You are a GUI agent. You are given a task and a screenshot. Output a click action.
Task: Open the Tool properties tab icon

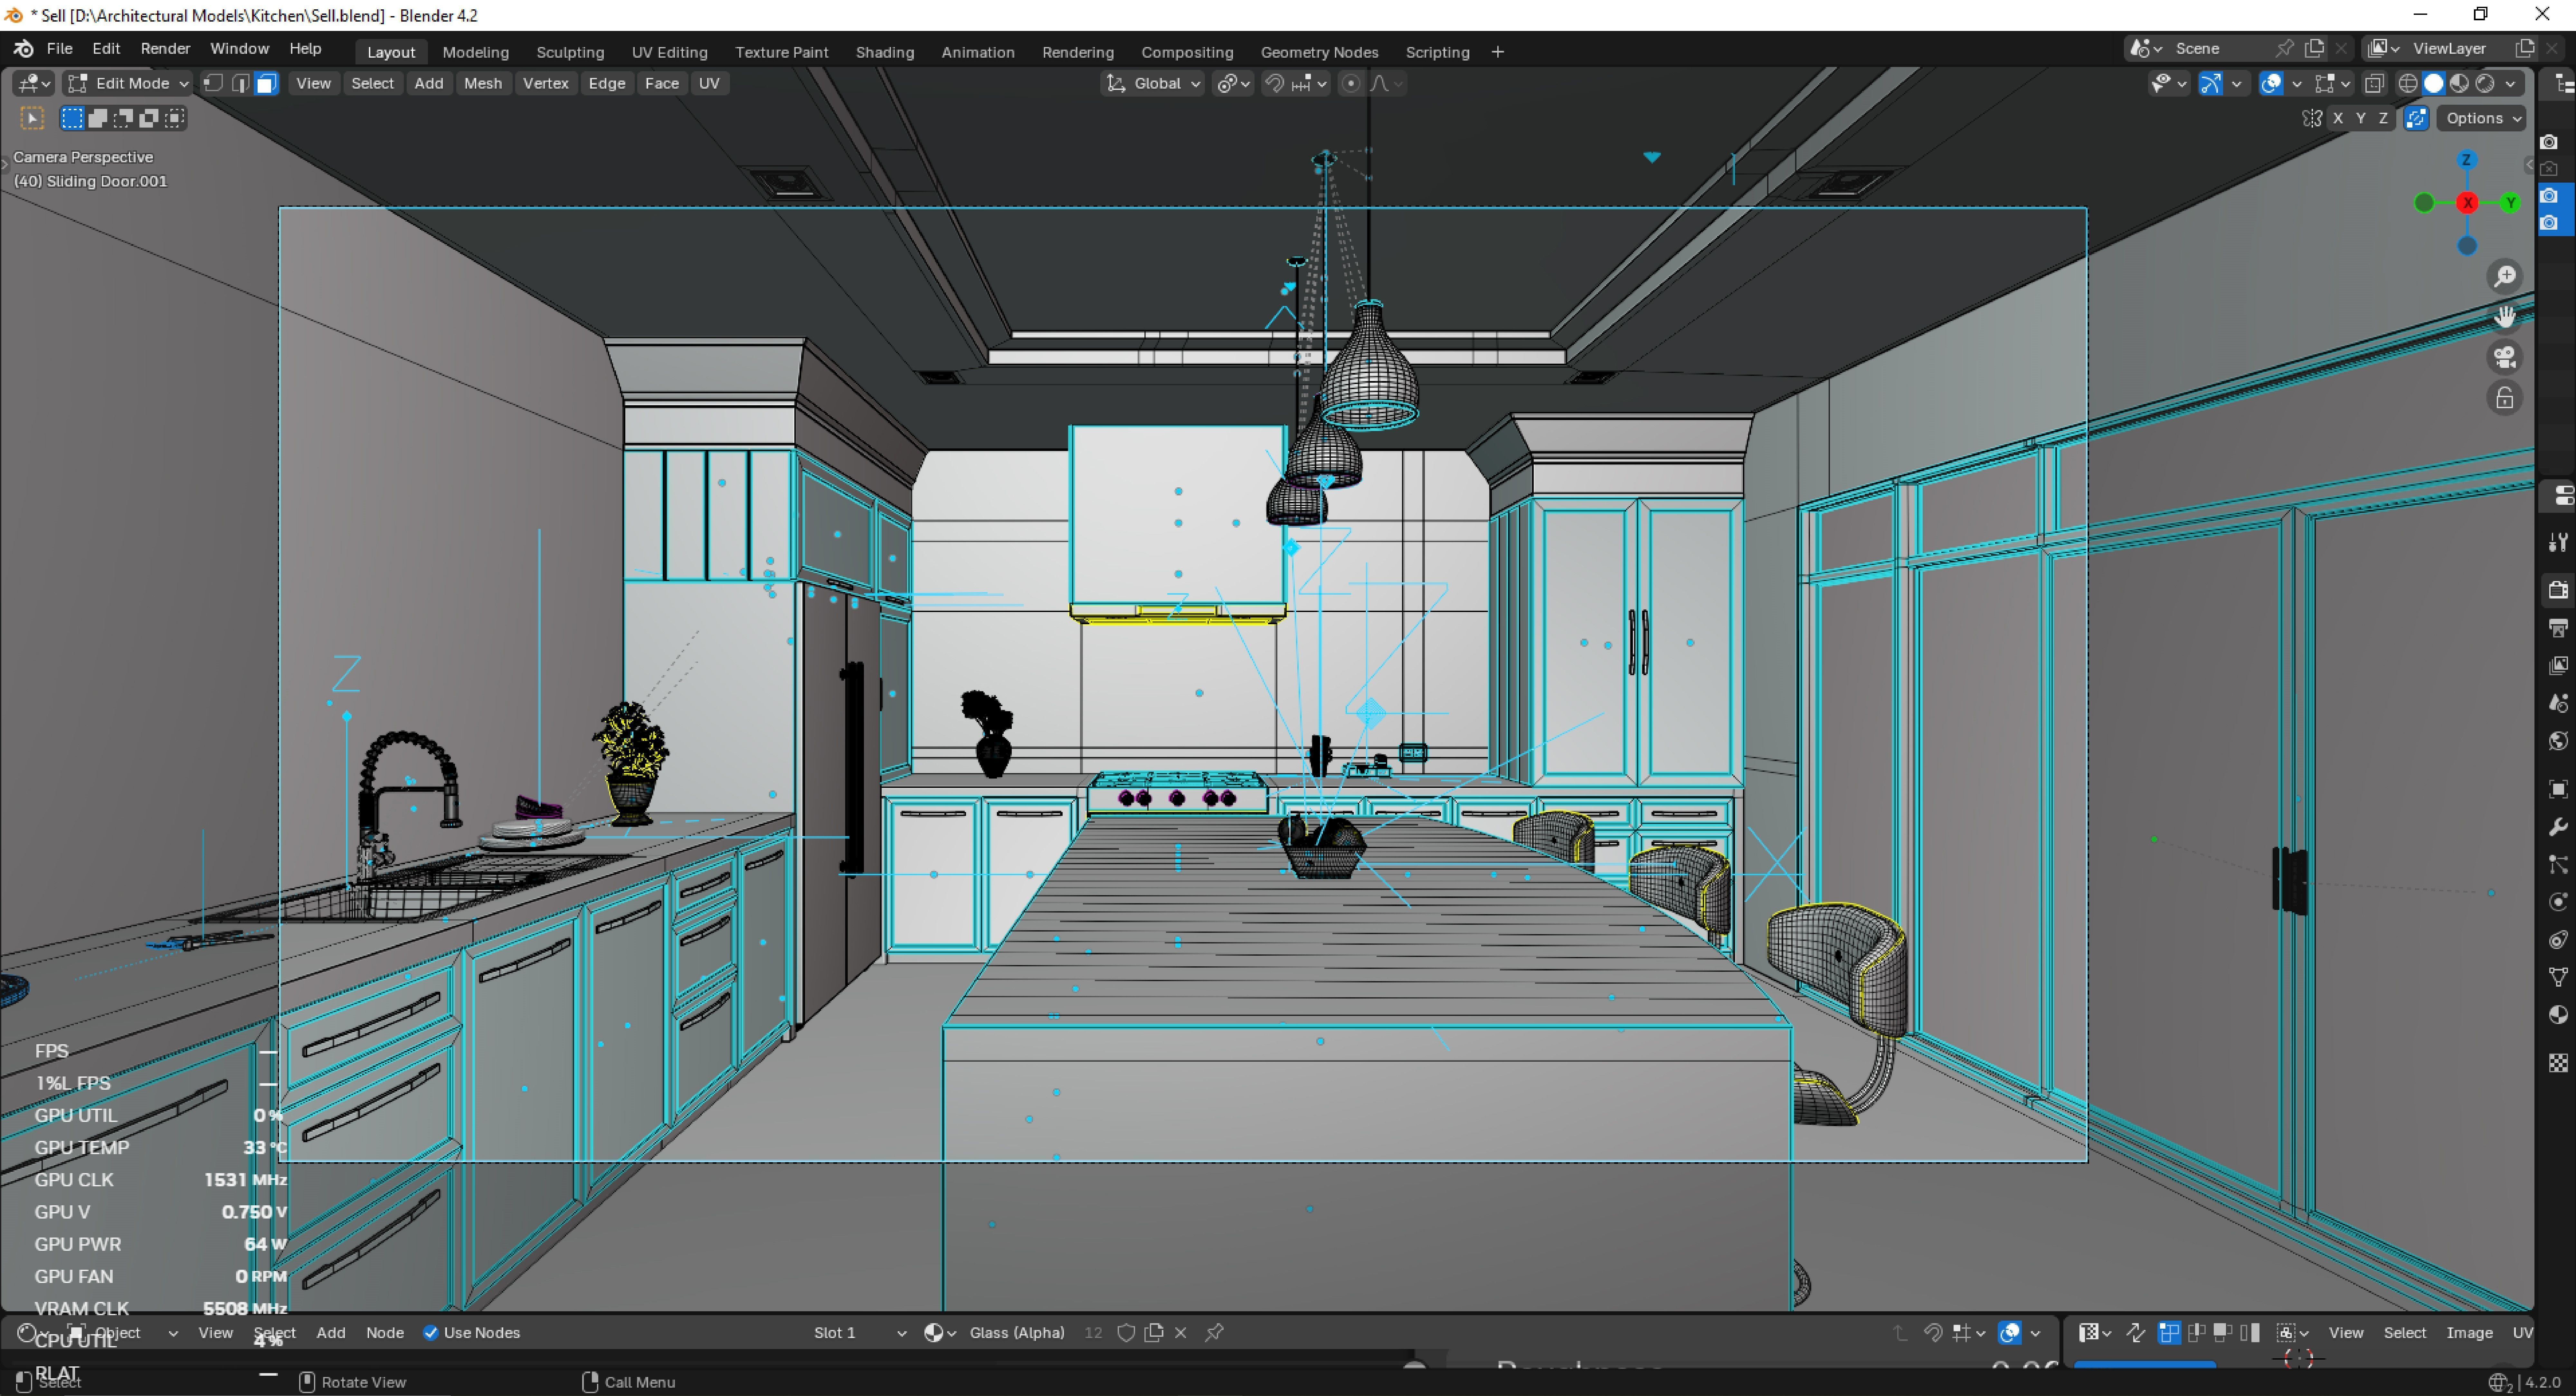[x=2558, y=542]
